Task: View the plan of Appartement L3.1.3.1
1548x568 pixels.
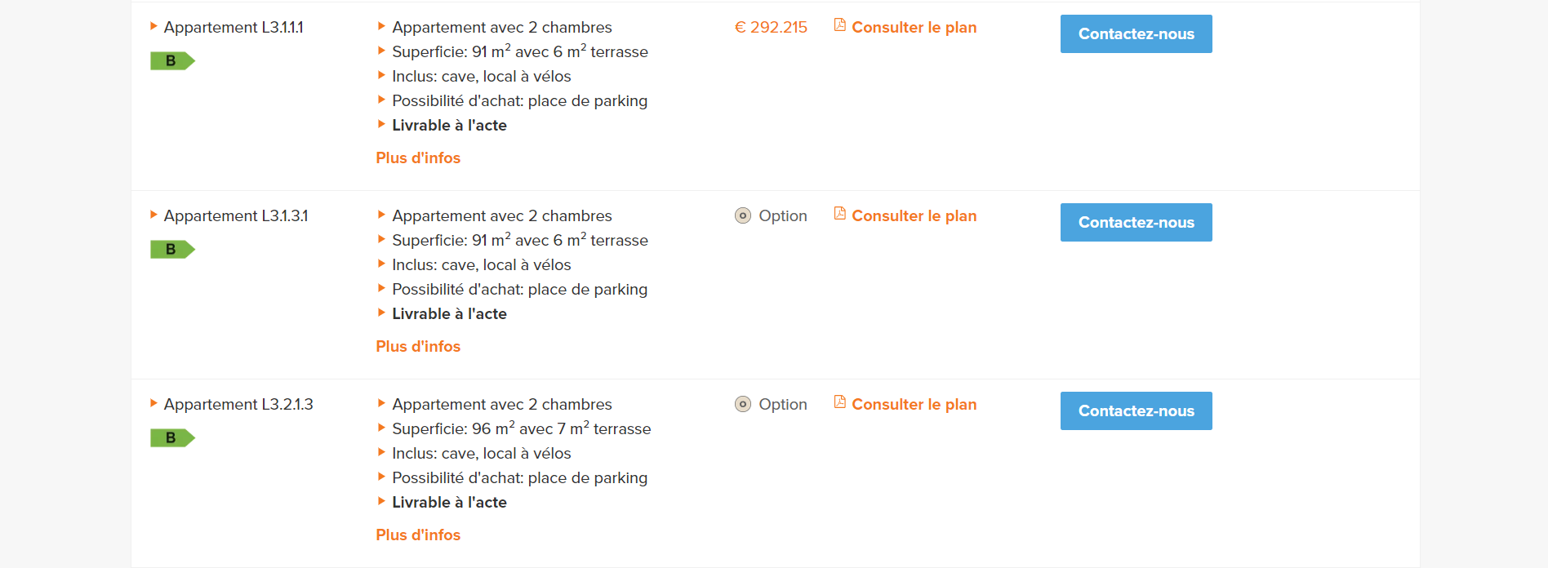Action: (x=914, y=216)
